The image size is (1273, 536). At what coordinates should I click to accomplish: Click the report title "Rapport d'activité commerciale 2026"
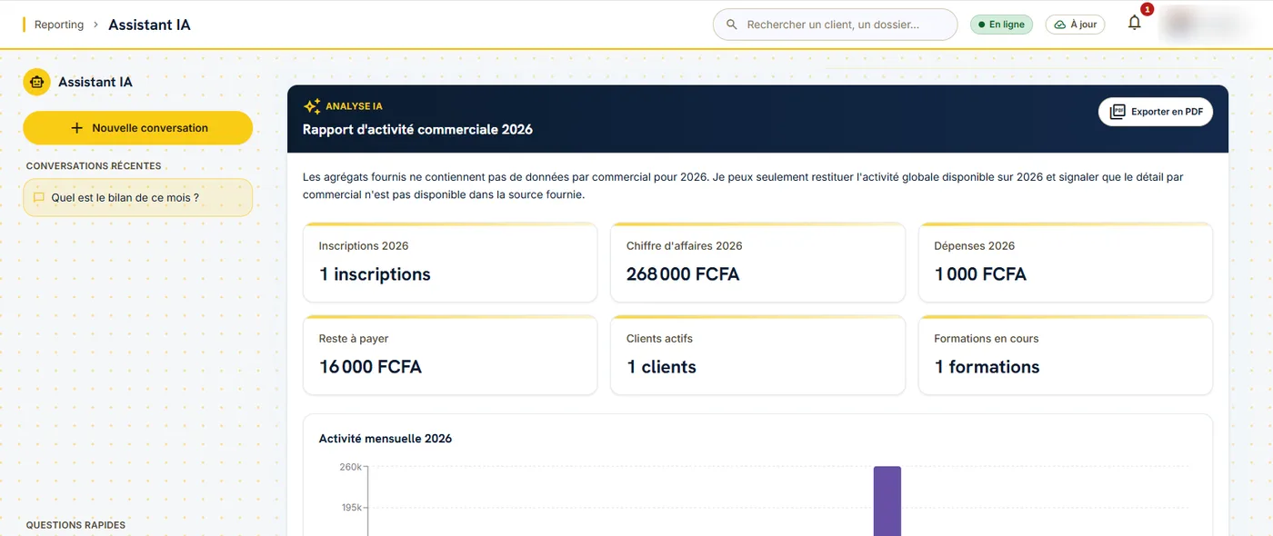(x=417, y=129)
